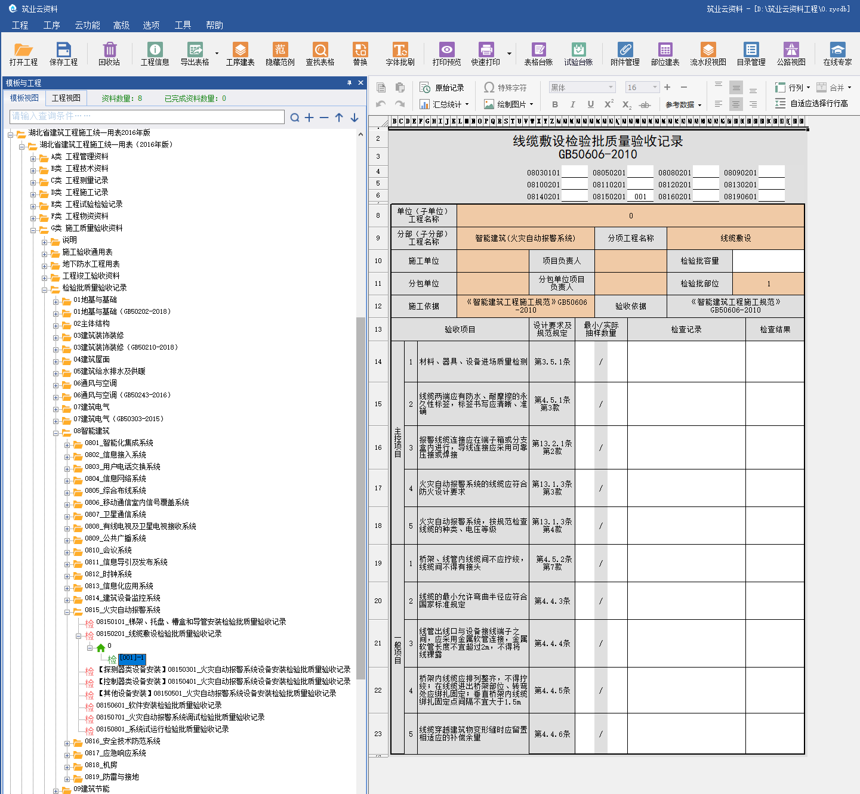
Task: Open the 工序 menu
Action: tap(52, 25)
